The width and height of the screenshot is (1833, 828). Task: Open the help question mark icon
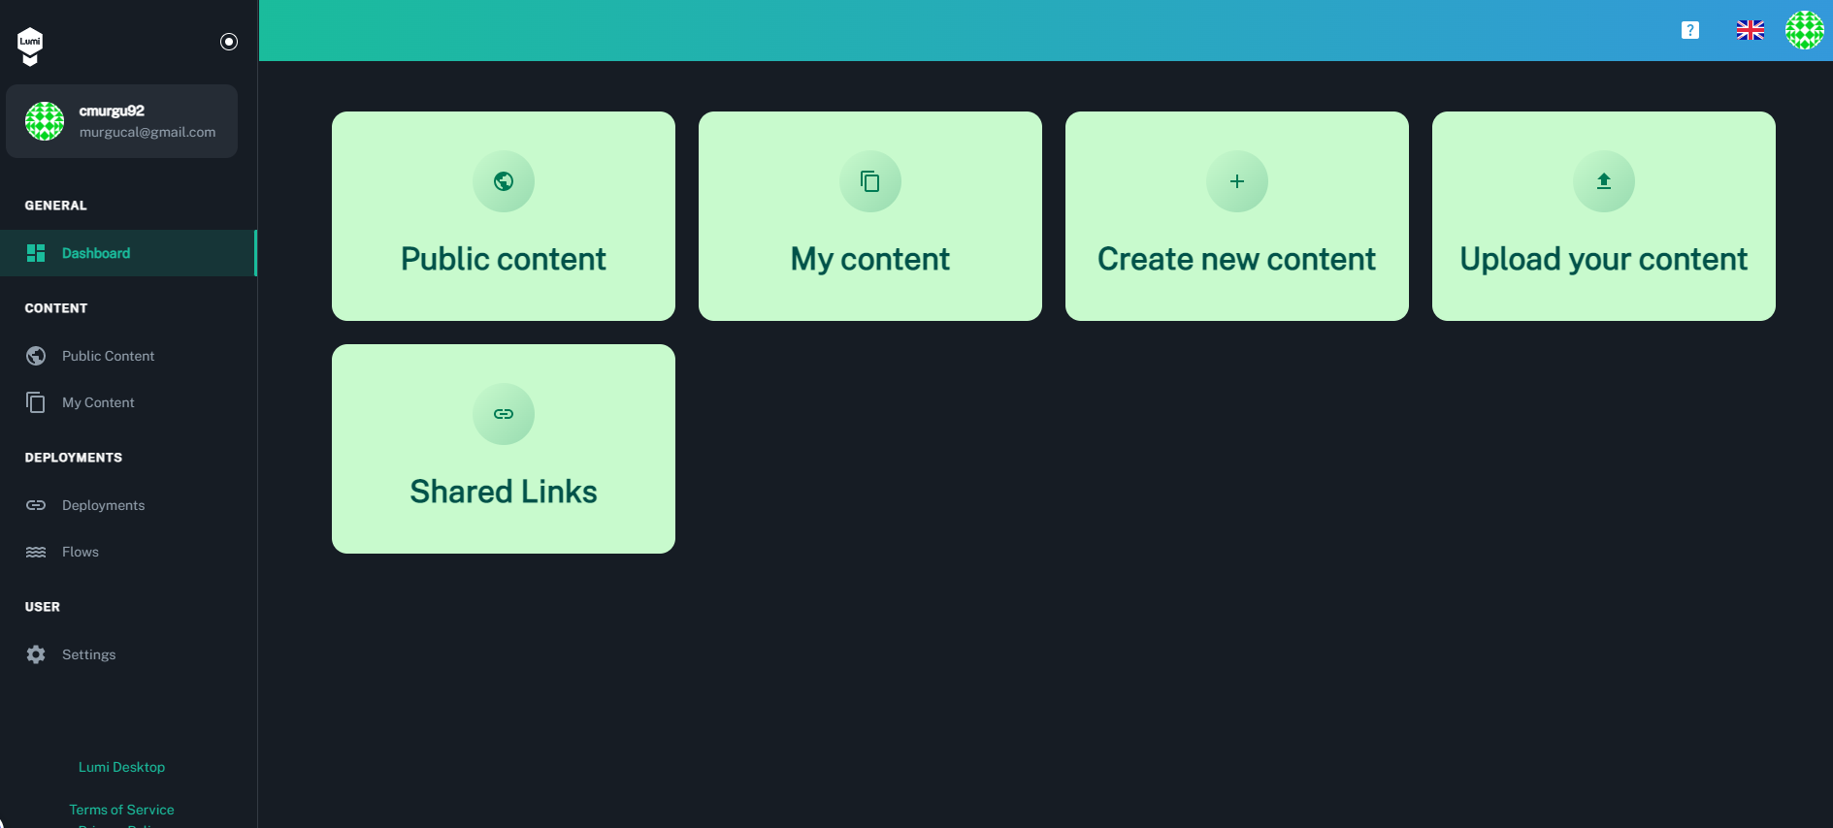click(1689, 30)
